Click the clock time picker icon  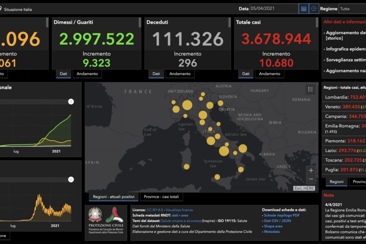click(314, 9)
